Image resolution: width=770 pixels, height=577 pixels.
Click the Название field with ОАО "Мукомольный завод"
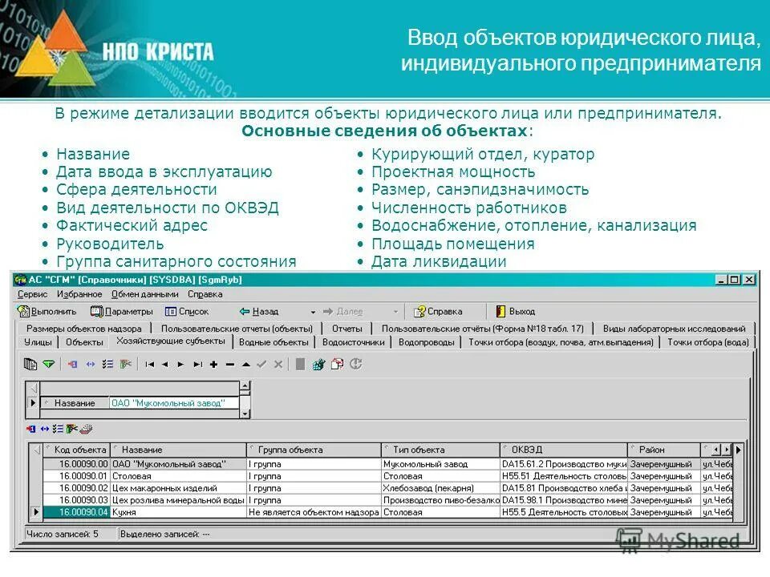(x=174, y=403)
